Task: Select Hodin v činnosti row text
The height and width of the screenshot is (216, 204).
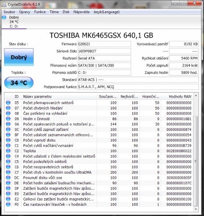Action: pyautogui.click(x=36, y=119)
